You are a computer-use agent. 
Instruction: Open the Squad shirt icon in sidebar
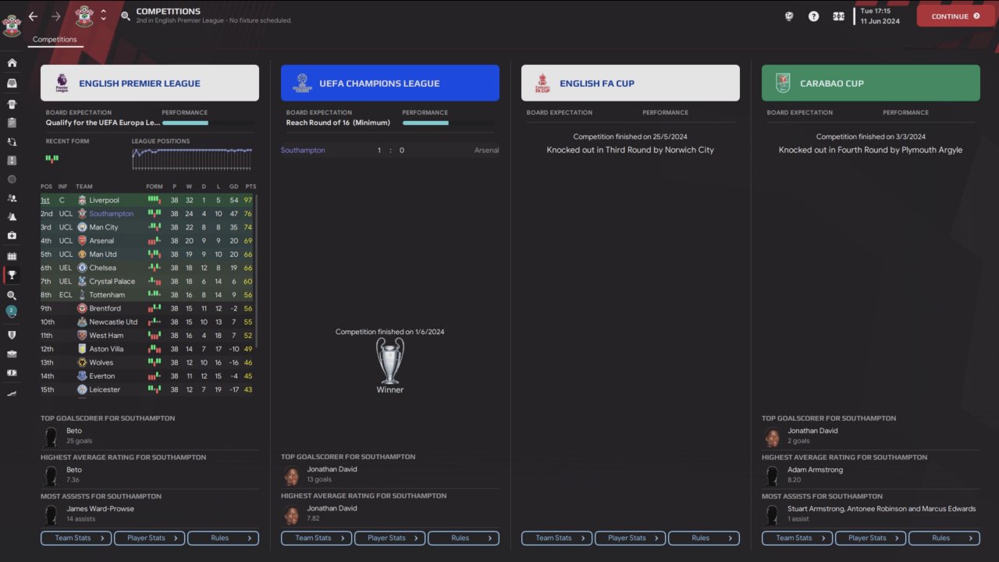[x=12, y=104]
